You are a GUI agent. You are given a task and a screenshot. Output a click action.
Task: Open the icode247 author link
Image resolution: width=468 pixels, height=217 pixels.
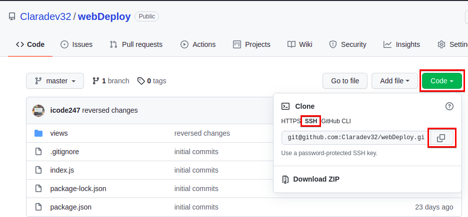click(65, 110)
